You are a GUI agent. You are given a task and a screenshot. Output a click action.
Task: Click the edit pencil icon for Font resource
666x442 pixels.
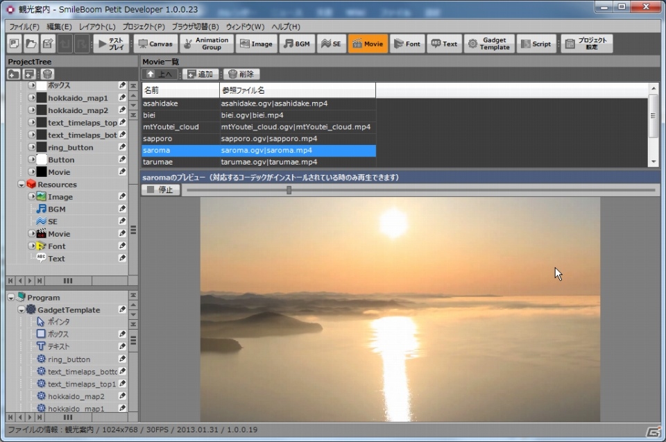tap(122, 245)
